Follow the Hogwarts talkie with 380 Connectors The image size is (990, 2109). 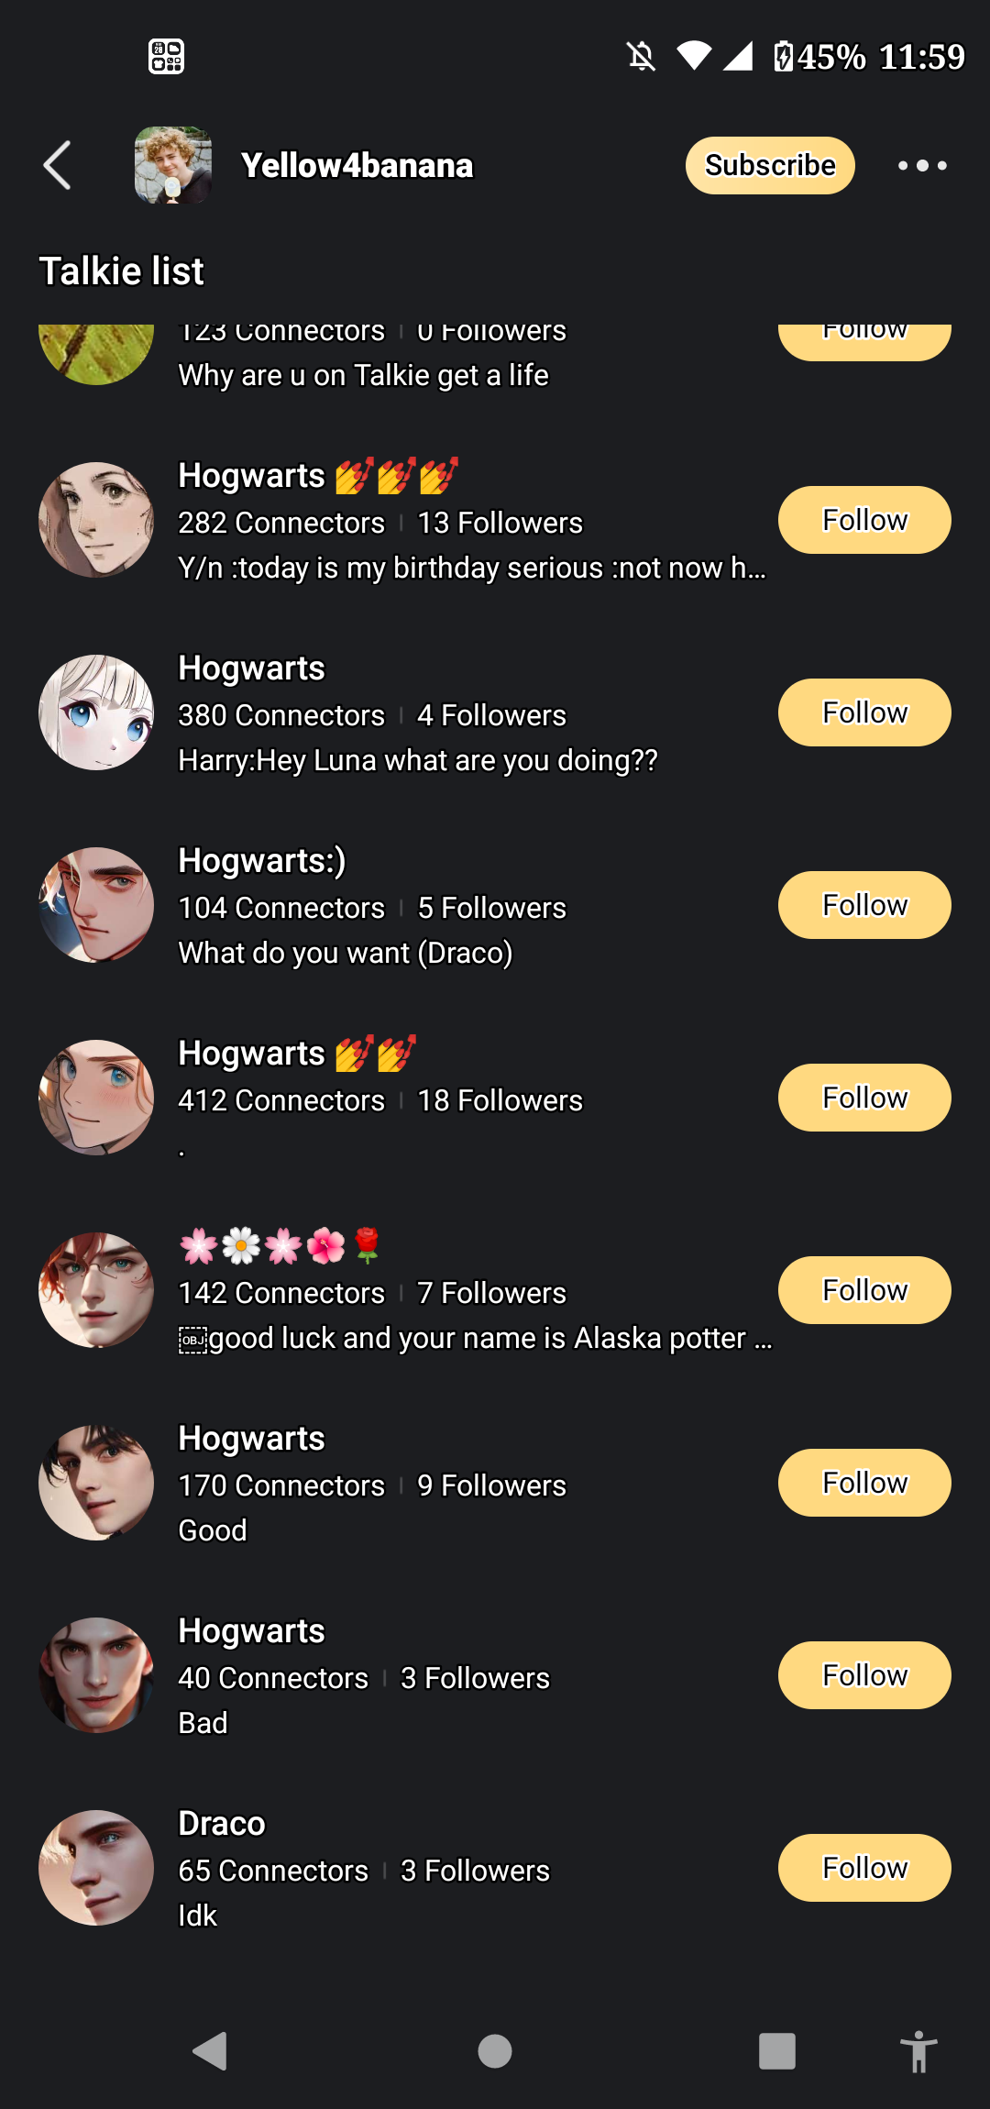pos(863,712)
